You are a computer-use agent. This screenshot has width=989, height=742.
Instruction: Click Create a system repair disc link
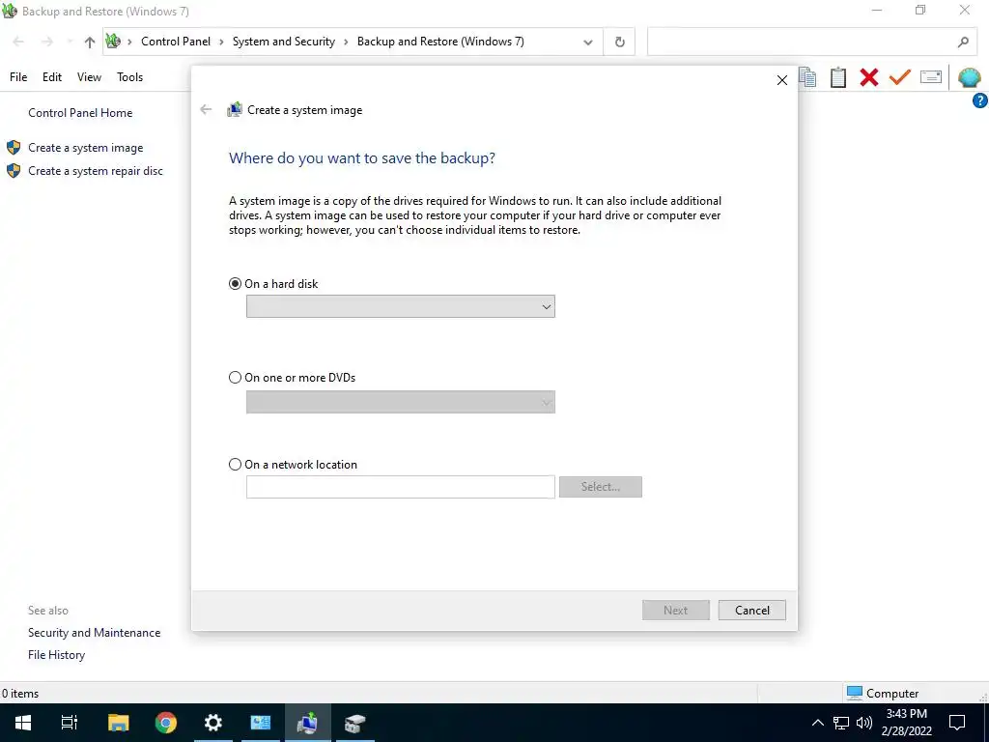[x=96, y=171]
